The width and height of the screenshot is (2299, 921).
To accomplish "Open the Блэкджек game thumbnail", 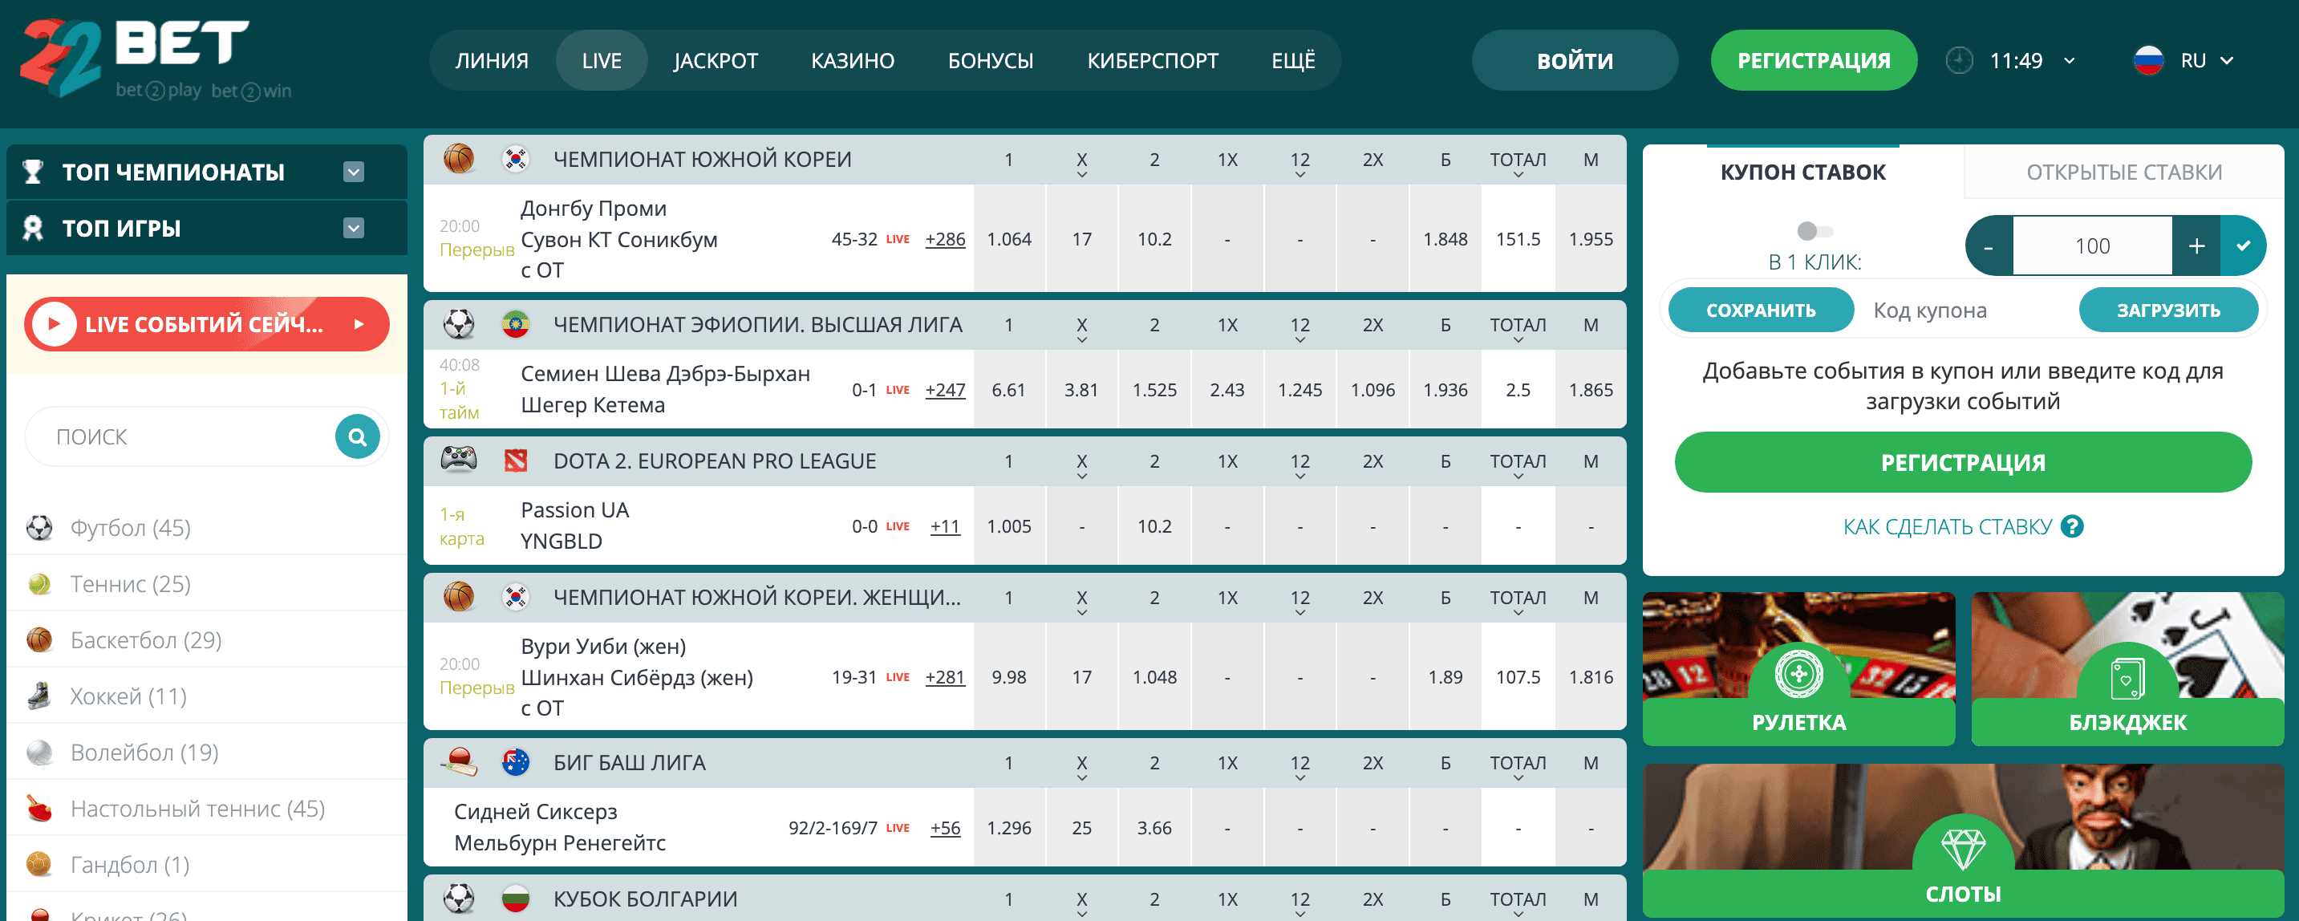I will click(x=2127, y=667).
